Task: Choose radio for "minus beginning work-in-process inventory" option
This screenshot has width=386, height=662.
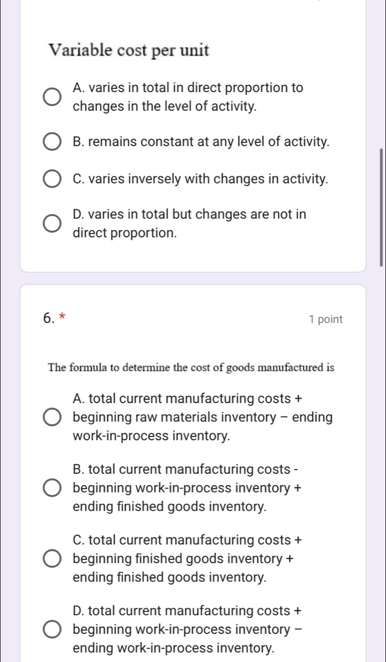Action: coord(52,488)
